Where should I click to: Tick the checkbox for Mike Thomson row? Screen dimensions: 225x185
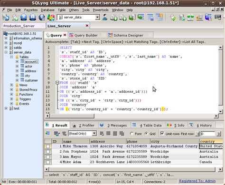click(x=48, y=146)
